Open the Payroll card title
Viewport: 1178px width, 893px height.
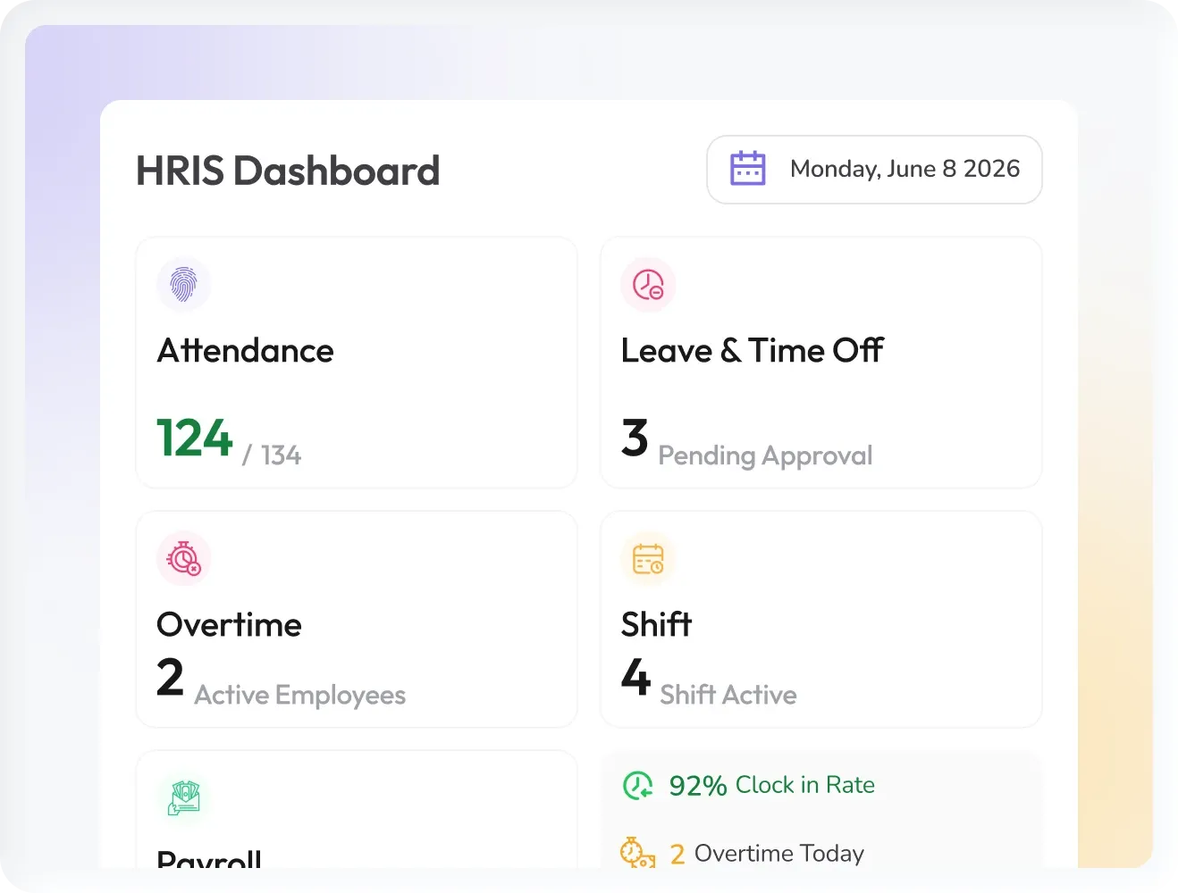[x=209, y=859]
